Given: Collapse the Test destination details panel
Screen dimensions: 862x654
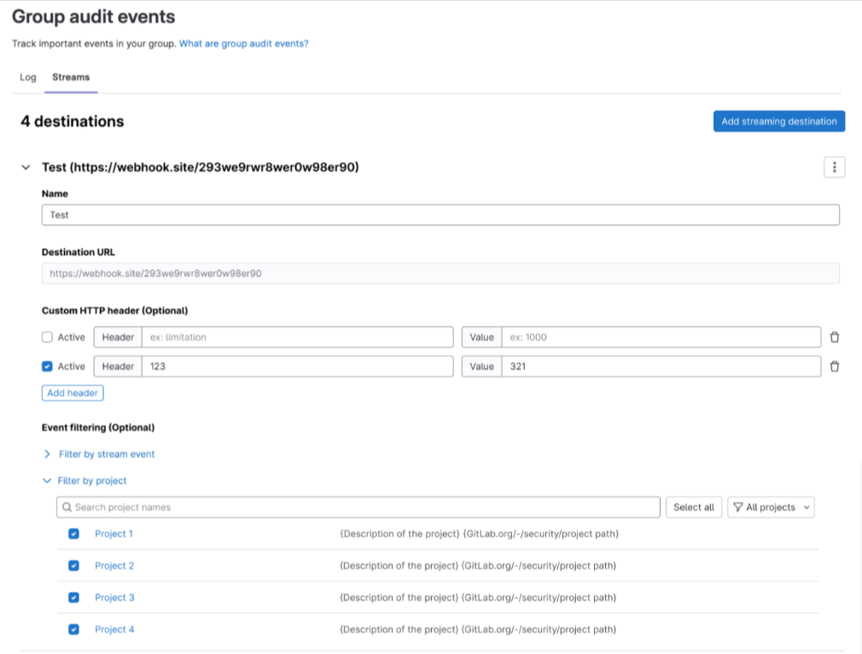Looking at the screenshot, I should pos(26,167).
